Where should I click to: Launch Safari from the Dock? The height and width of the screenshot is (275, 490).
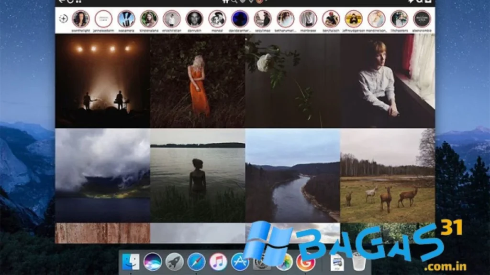[x=196, y=262]
